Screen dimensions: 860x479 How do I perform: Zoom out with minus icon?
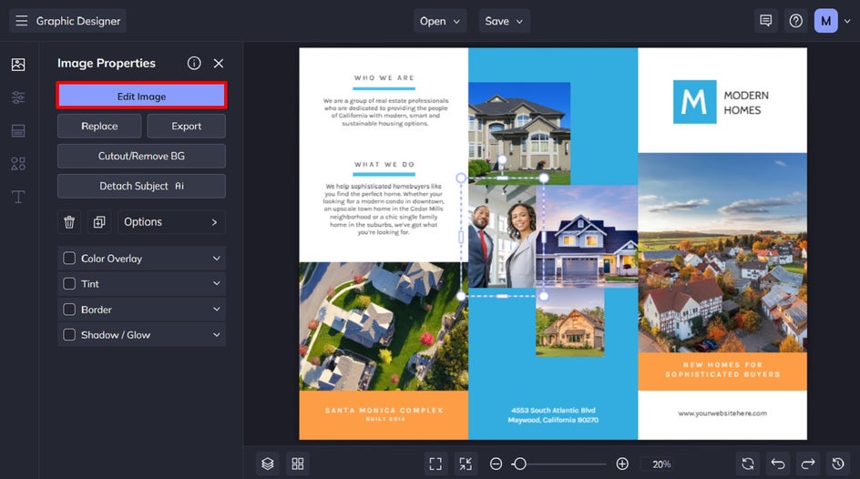(x=496, y=464)
